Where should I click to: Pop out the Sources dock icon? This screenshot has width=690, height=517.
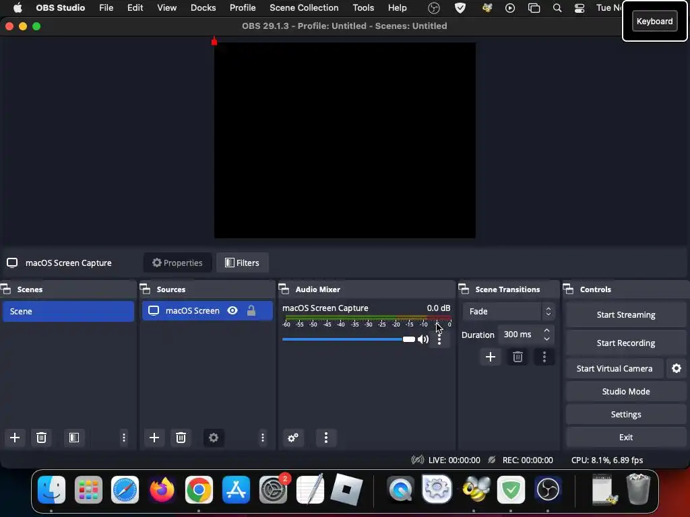[146, 289]
